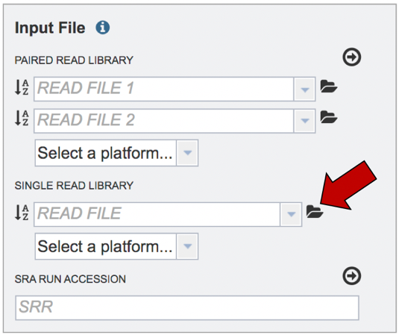Open folder browser for READ FILE 1
Image resolution: width=399 pixels, height=335 pixels.
tap(328, 87)
